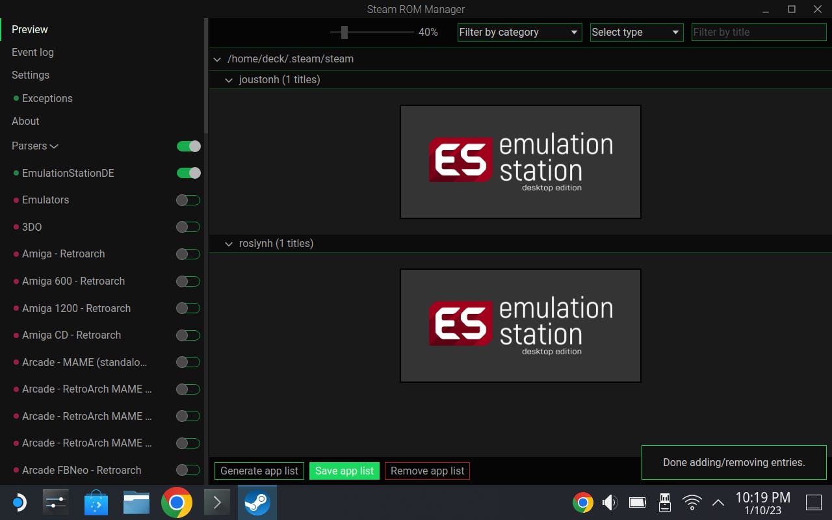Toggle all Parsers master switch
The image size is (832, 520).
tap(188, 146)
